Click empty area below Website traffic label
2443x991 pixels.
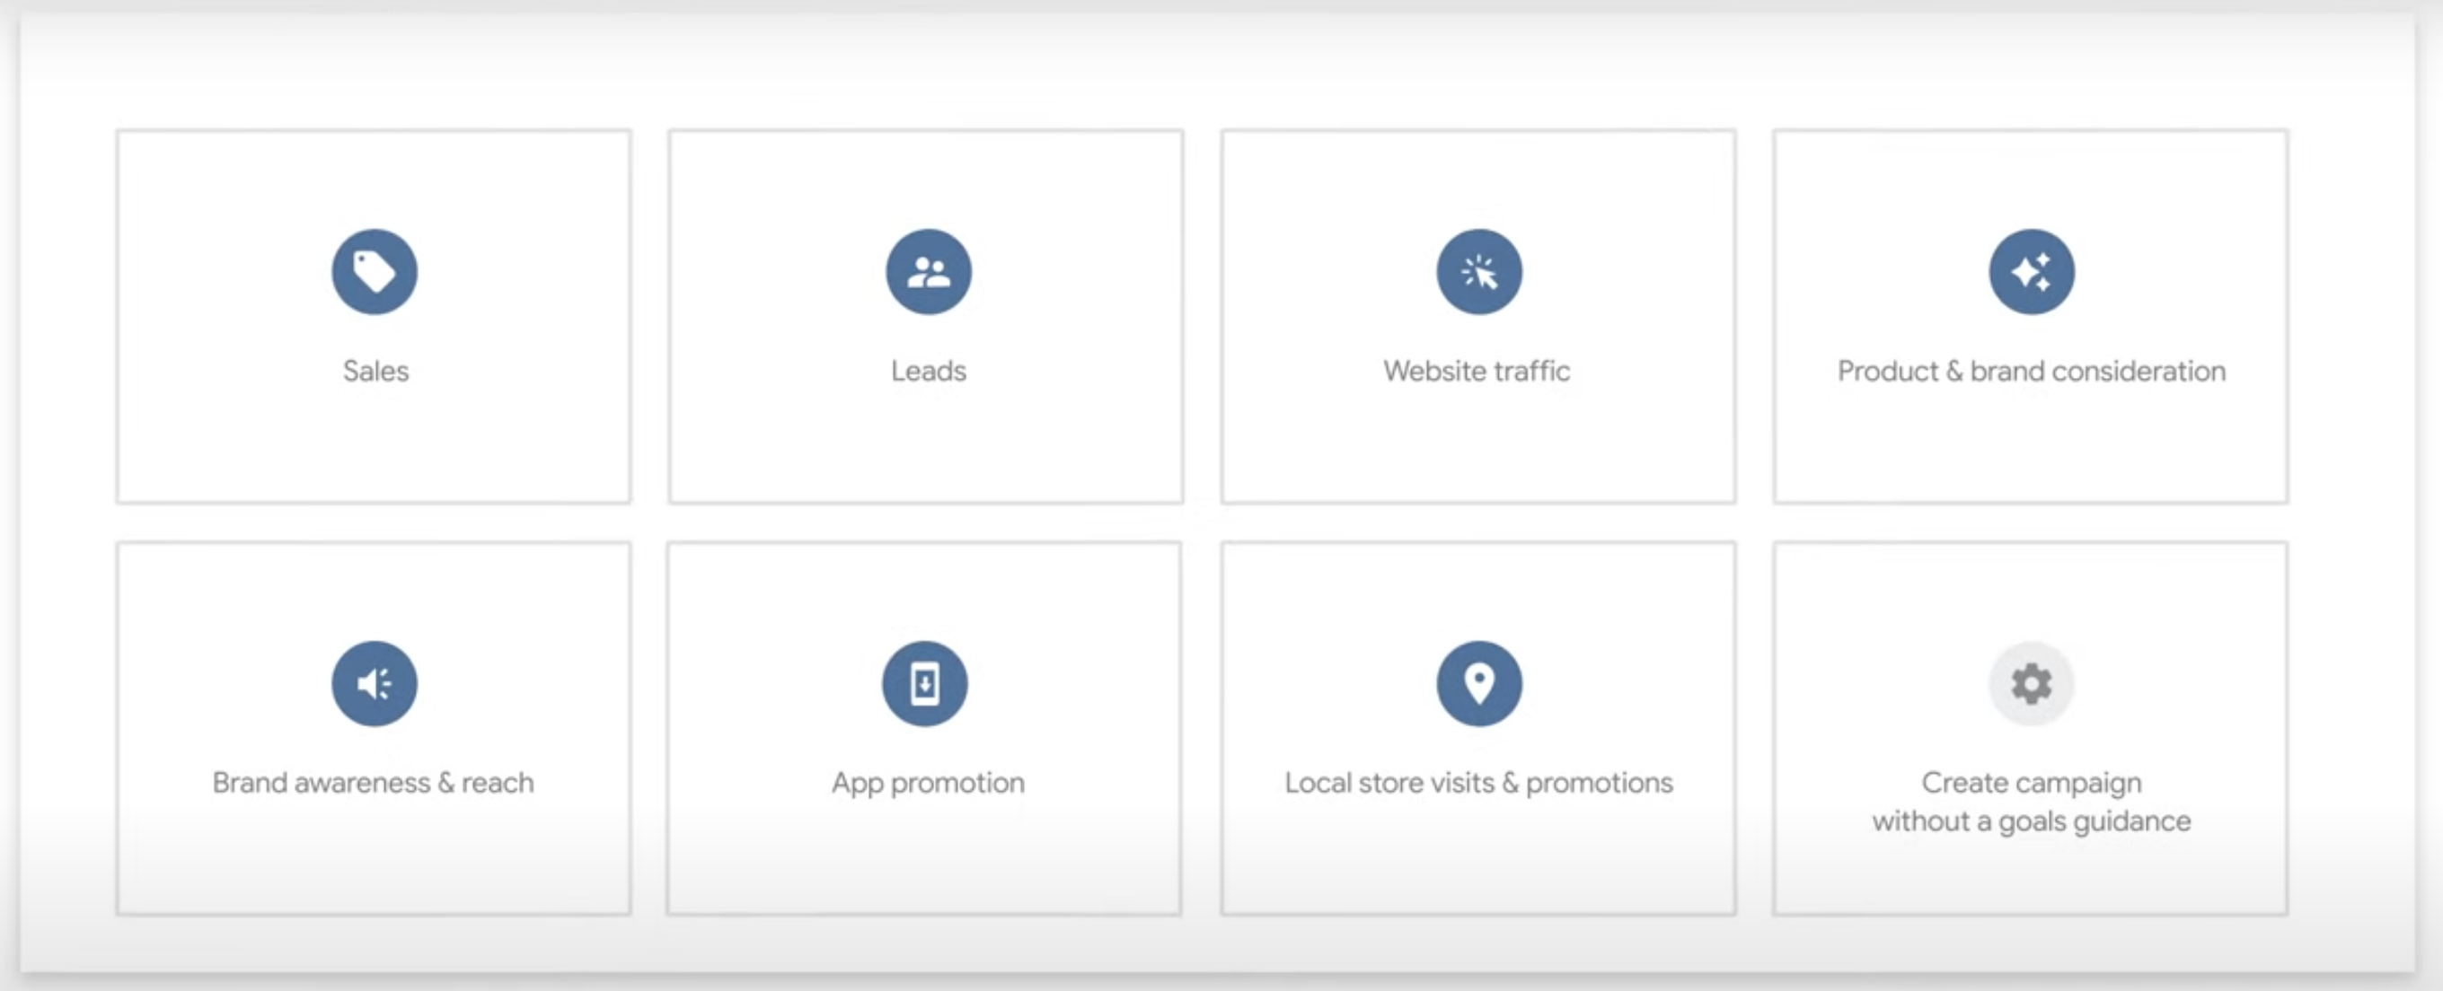[x=1478, y=445]
